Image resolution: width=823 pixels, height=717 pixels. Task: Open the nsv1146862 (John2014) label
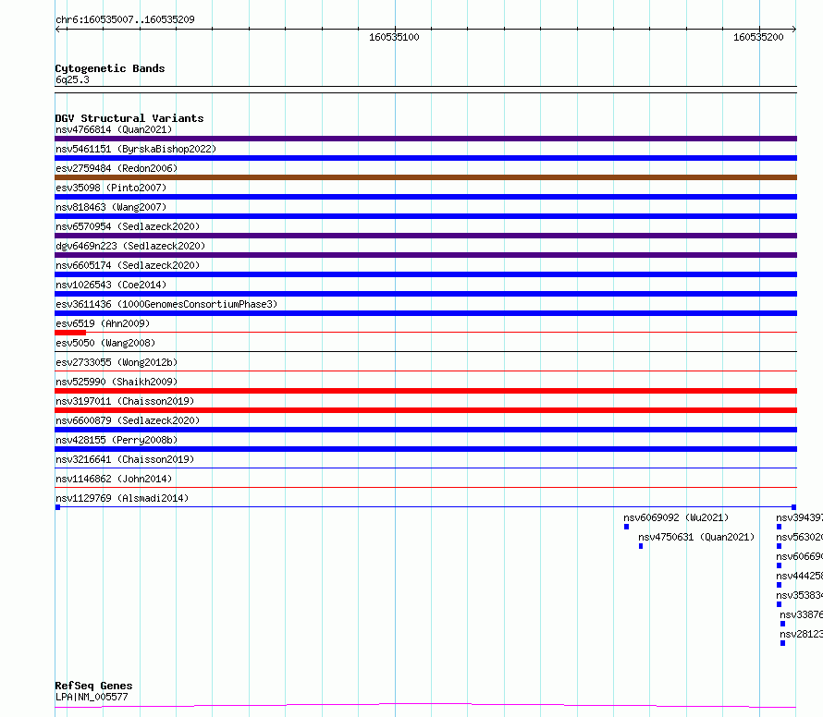click(114, 479)
